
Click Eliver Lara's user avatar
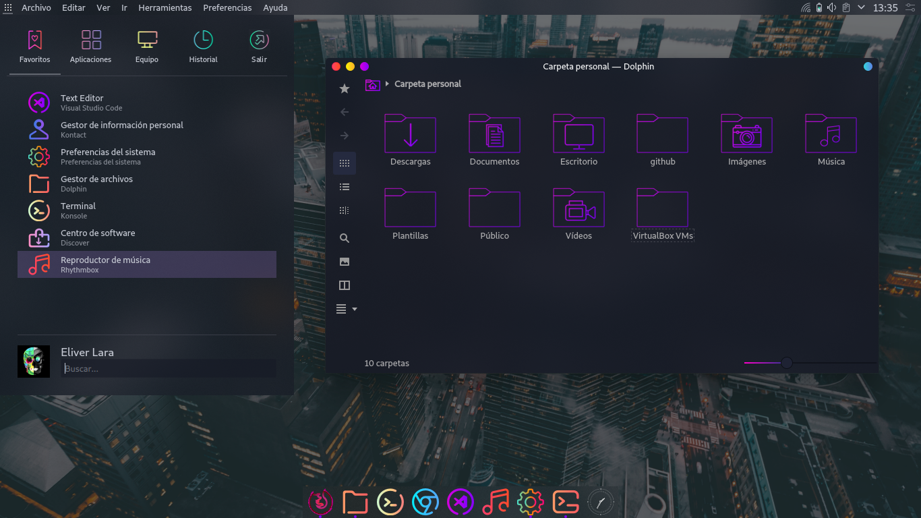click(34, 362)
